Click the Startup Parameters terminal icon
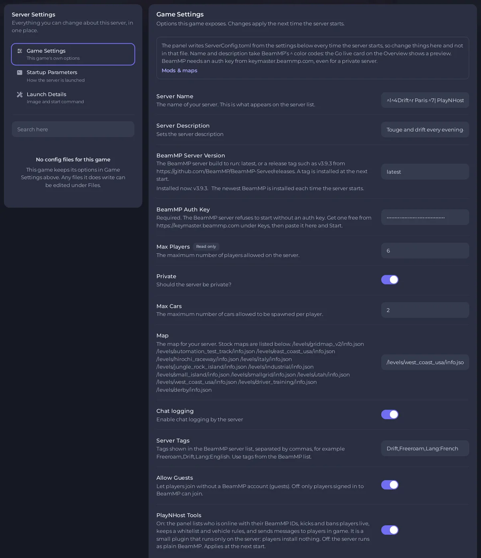481x558 pixels. [x=20, y=73]
